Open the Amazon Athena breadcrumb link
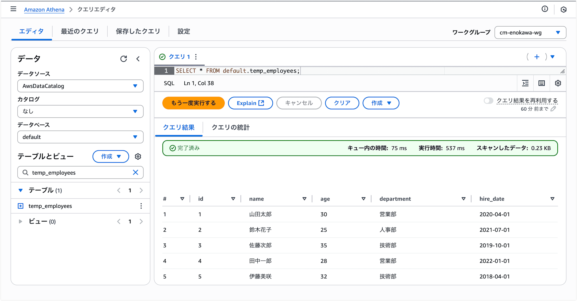Image resolution: width=577 pixels, height=301 pixels. (44, 10)
